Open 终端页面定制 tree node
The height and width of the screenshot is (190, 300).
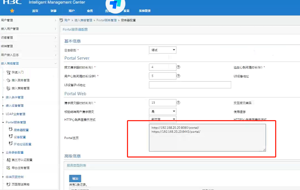point(14,177)
